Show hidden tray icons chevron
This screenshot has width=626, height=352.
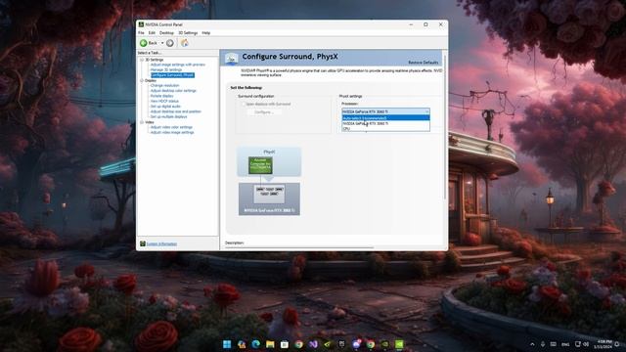pos(532,344)
